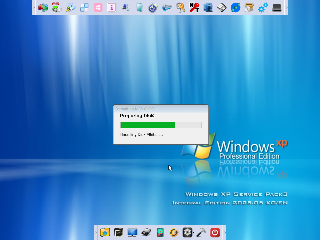320x240 pixels.
Task: Open the folder search explorer icon
Action: pos(105,232)
